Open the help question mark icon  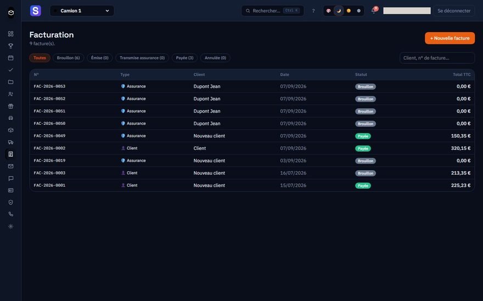(x=313, y=11)
